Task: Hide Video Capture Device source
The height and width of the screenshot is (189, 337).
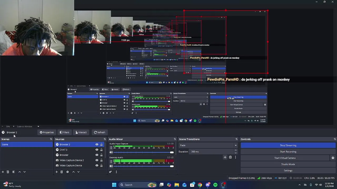Action: (97, 165)
